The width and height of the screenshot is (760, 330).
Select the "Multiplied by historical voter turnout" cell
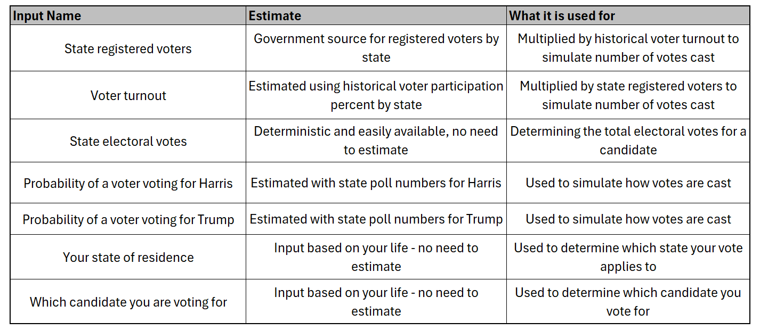(x=628, y=48)
